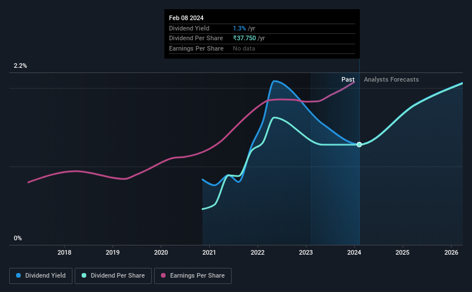The height and width of the screenshot is (292, 472).
Task: Click the No data earnings value
Action: pos(244,48)
